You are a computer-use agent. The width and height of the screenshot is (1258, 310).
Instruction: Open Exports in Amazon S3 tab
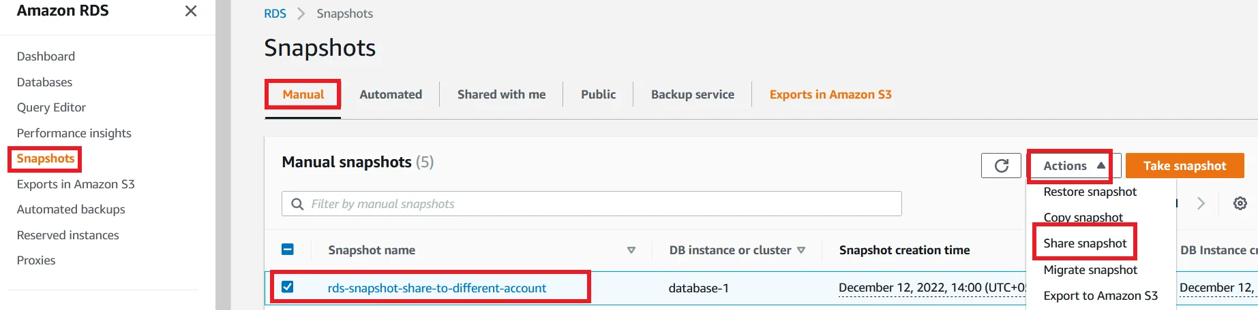[x=830, y=94]
